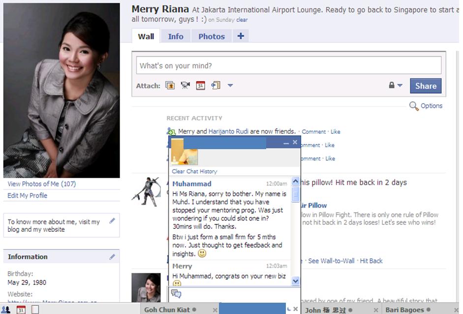Open Muhammad's name in the chat

[191, 184]
